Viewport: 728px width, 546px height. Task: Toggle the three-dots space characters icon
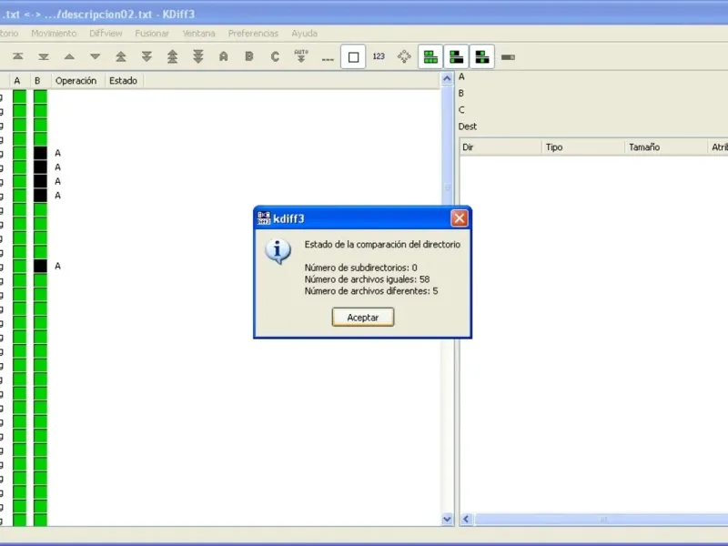click(x=328, y=59)
